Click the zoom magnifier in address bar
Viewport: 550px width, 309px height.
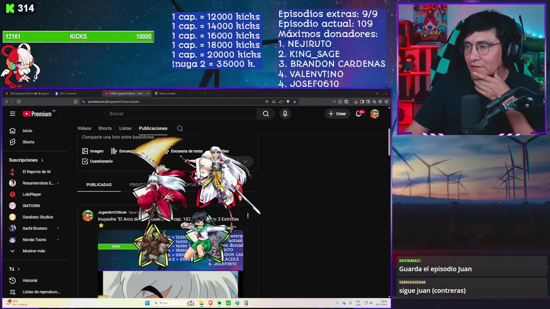[x=267, y=102]
